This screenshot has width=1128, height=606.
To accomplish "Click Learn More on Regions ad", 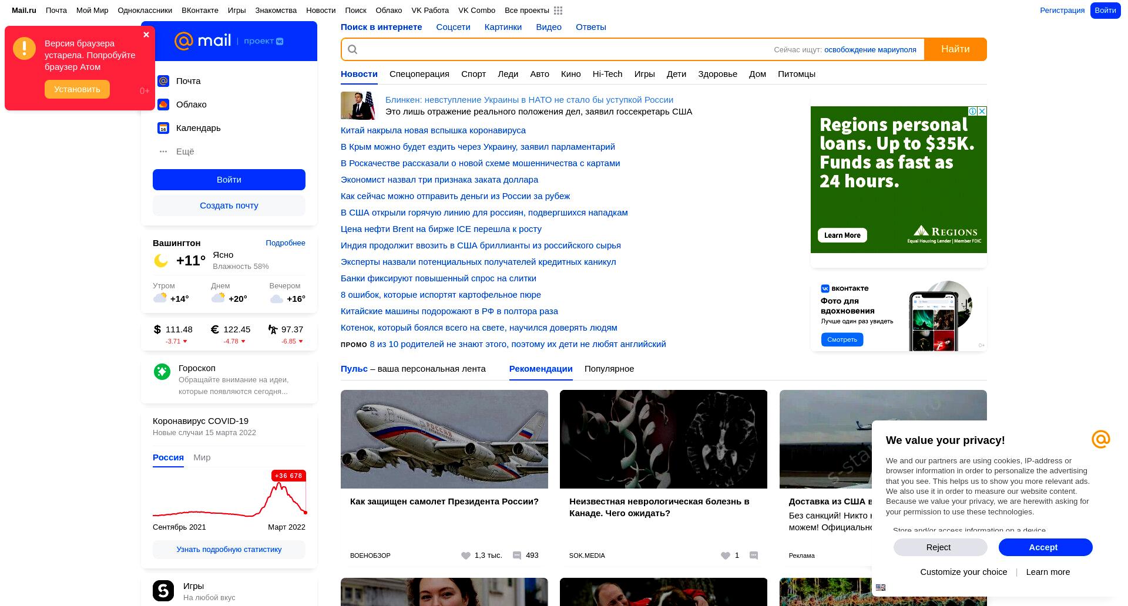I will point(842,235).
